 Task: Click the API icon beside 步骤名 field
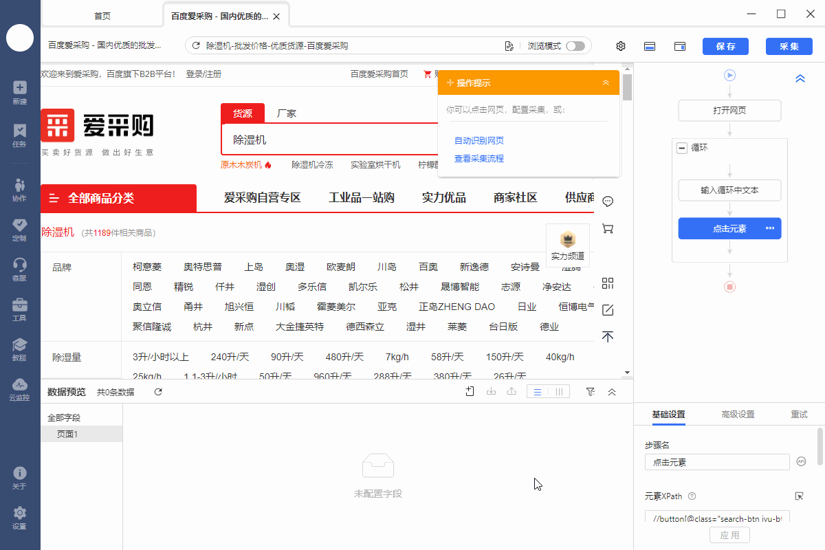point(801,462)
